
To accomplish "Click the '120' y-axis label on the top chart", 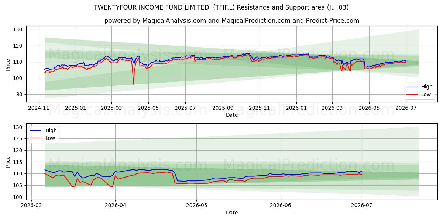I will [18, 46].
